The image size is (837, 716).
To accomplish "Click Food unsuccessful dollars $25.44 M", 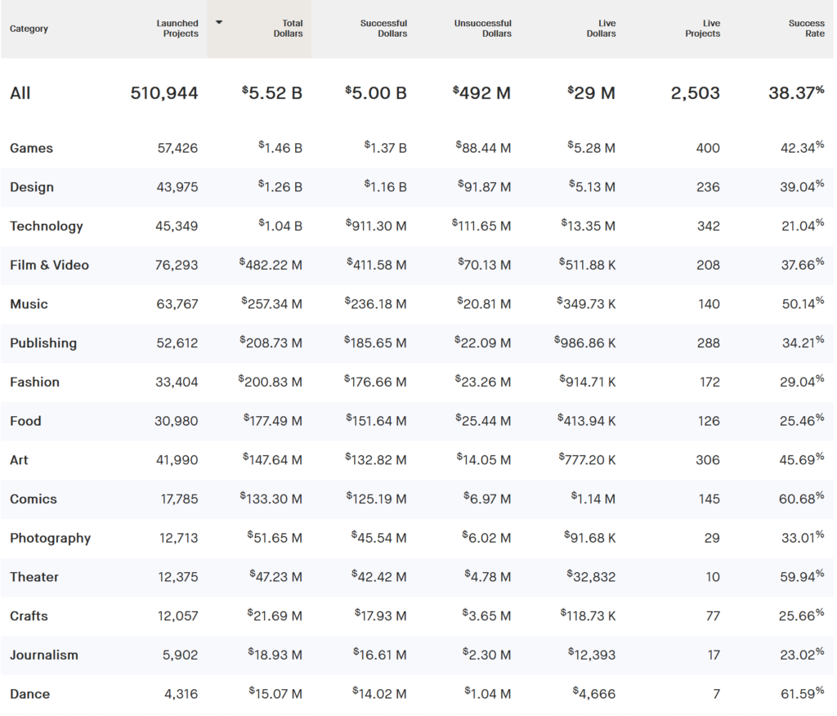I will coord(484,421).
